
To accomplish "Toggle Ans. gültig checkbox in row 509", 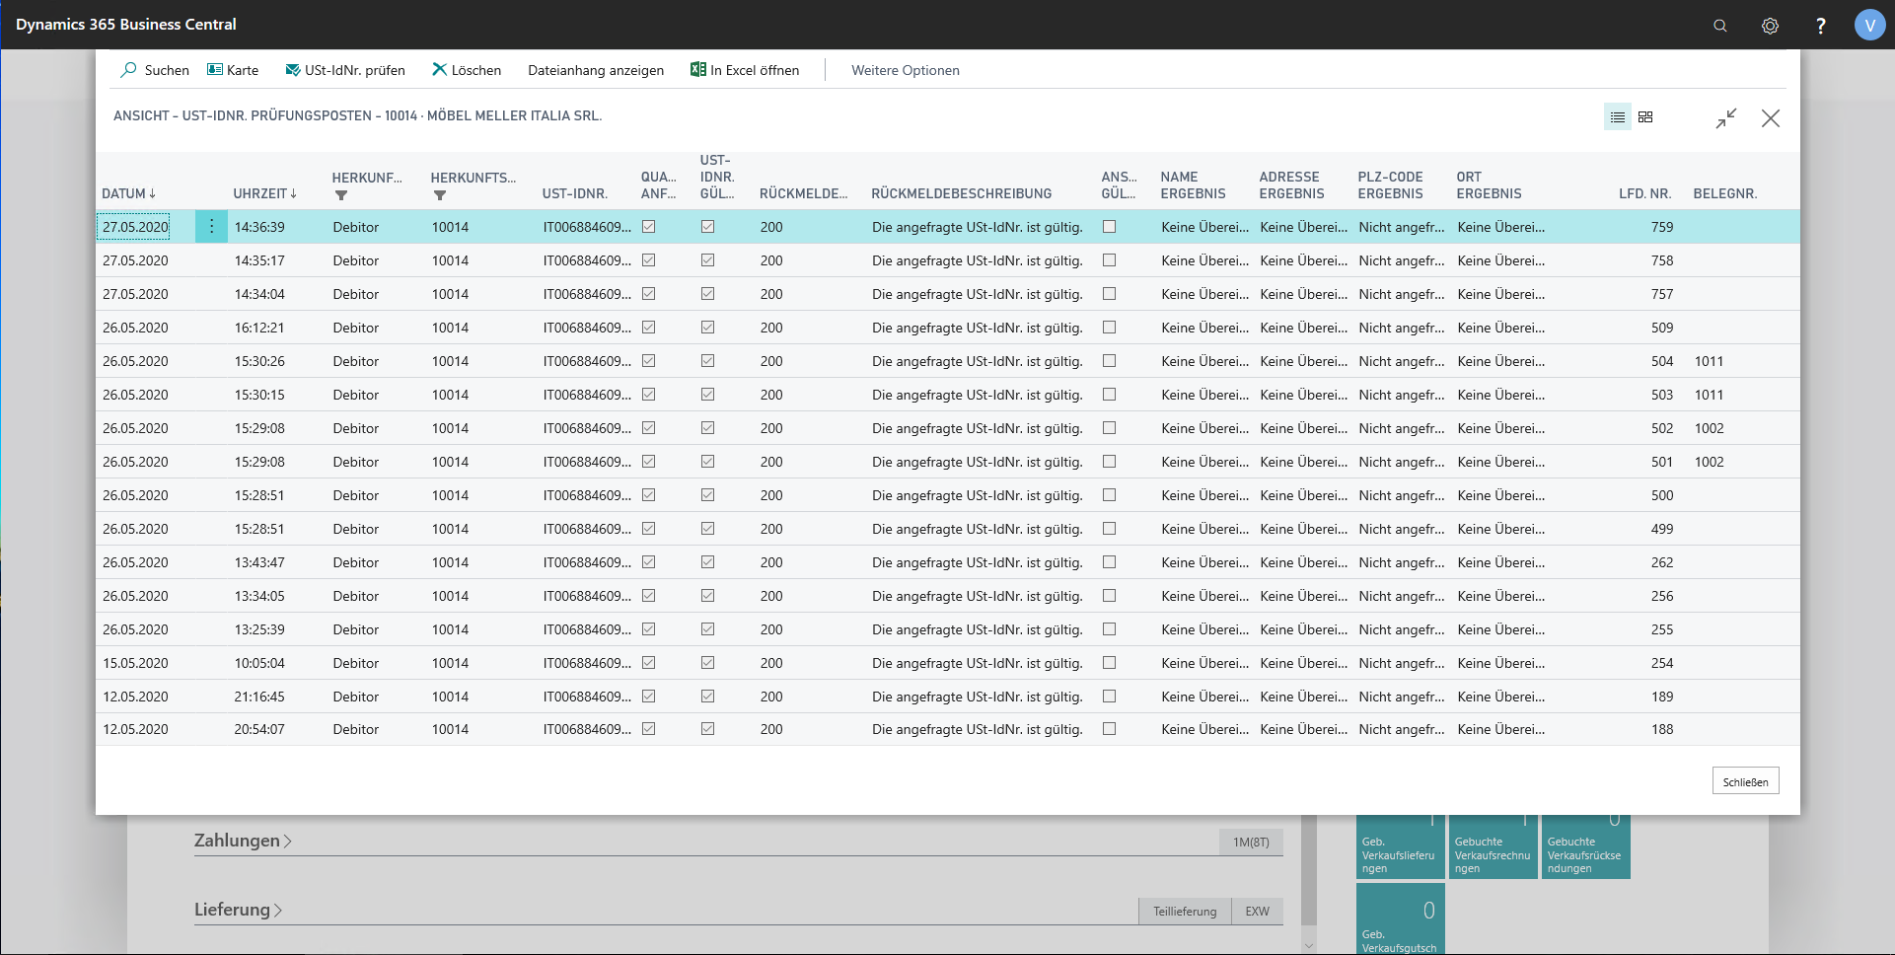I will pos(1110,328).
